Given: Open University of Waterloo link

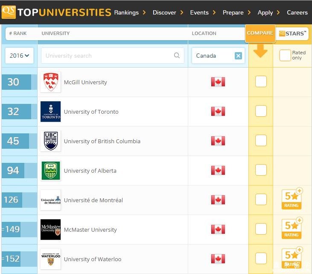Looking at the screenshot, I should [x=93, y=259].
